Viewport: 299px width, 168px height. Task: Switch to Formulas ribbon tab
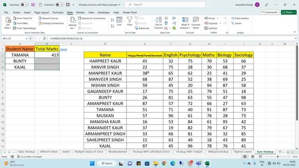[58, 13]
